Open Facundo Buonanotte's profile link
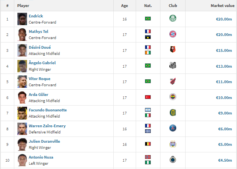The height and width of the screenshot is (169, 237). coord(48,110)
